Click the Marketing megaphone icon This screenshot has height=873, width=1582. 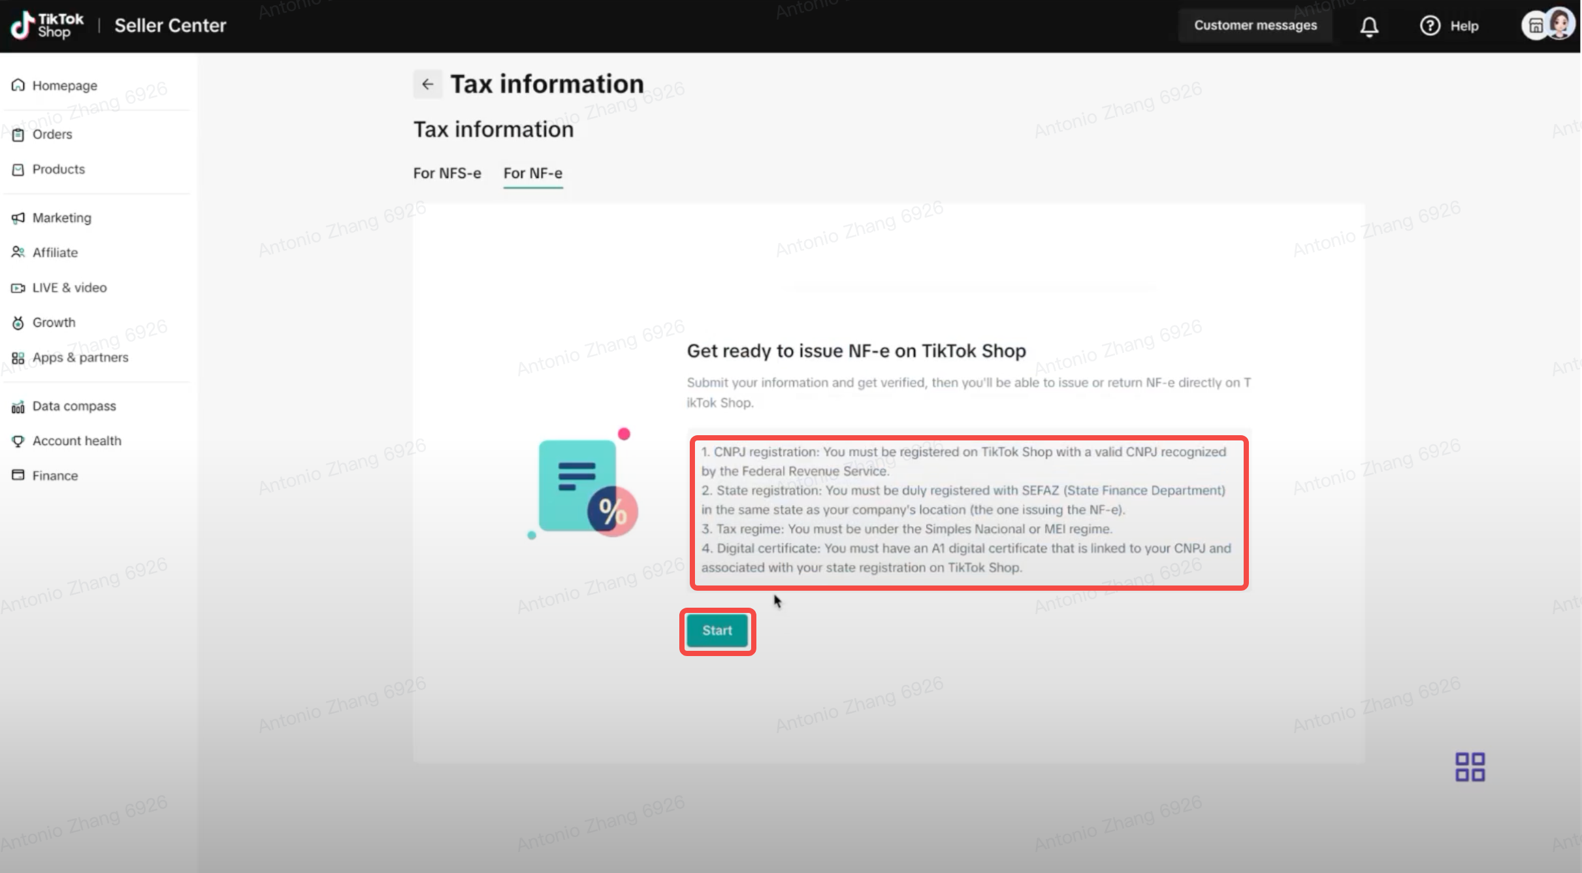click(x=18, y=218)
